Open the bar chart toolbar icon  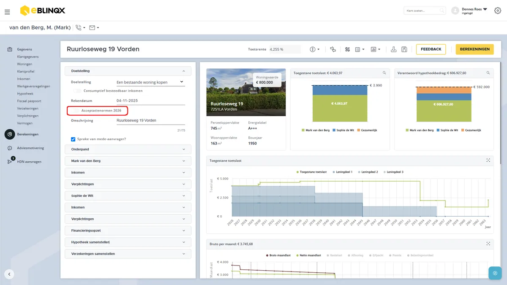[x=373, y=49]
